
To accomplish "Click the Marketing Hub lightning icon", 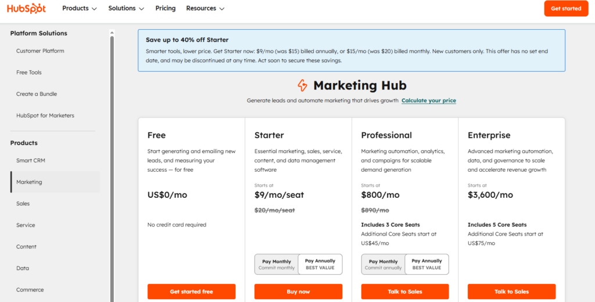I will [x=302, y=86].
